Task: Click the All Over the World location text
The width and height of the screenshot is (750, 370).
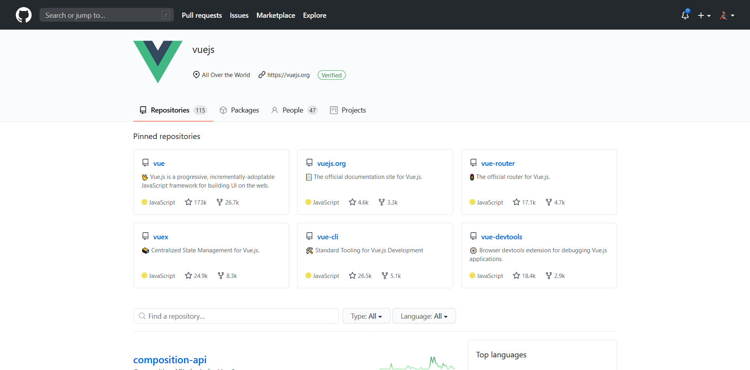Action: tap(226, 75)
